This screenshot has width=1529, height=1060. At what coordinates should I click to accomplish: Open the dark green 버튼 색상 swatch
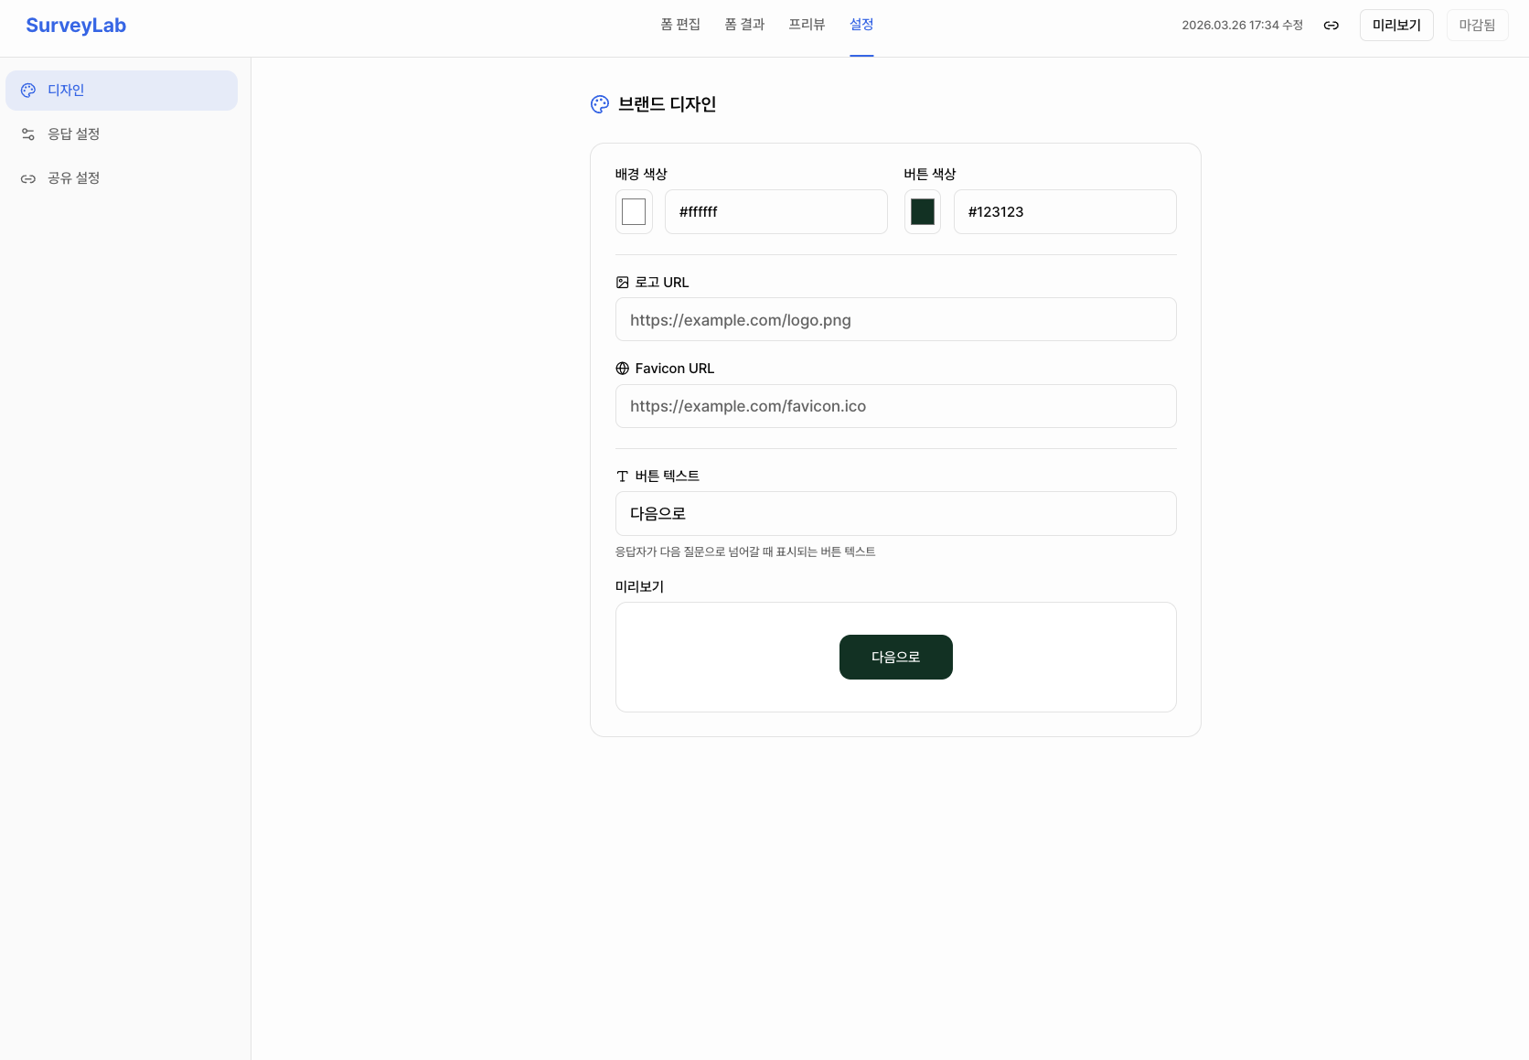(x=922, y=211)
